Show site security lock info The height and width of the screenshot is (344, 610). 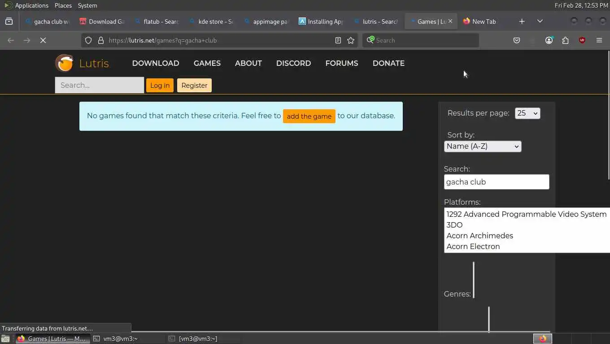pos(100,40)
